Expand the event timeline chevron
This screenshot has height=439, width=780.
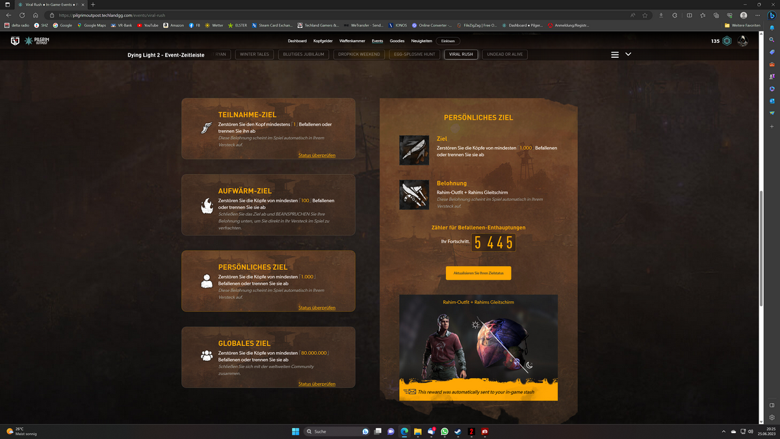click(x=628, y=54)
